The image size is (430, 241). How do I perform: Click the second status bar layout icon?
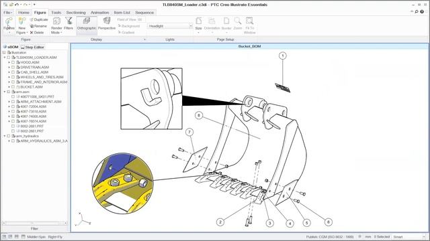(x=10, y=236)
